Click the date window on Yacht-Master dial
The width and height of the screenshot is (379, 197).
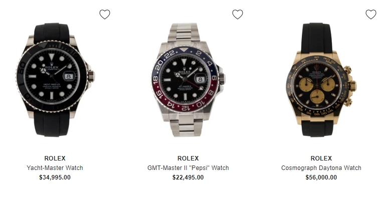[x=68, y=76]
